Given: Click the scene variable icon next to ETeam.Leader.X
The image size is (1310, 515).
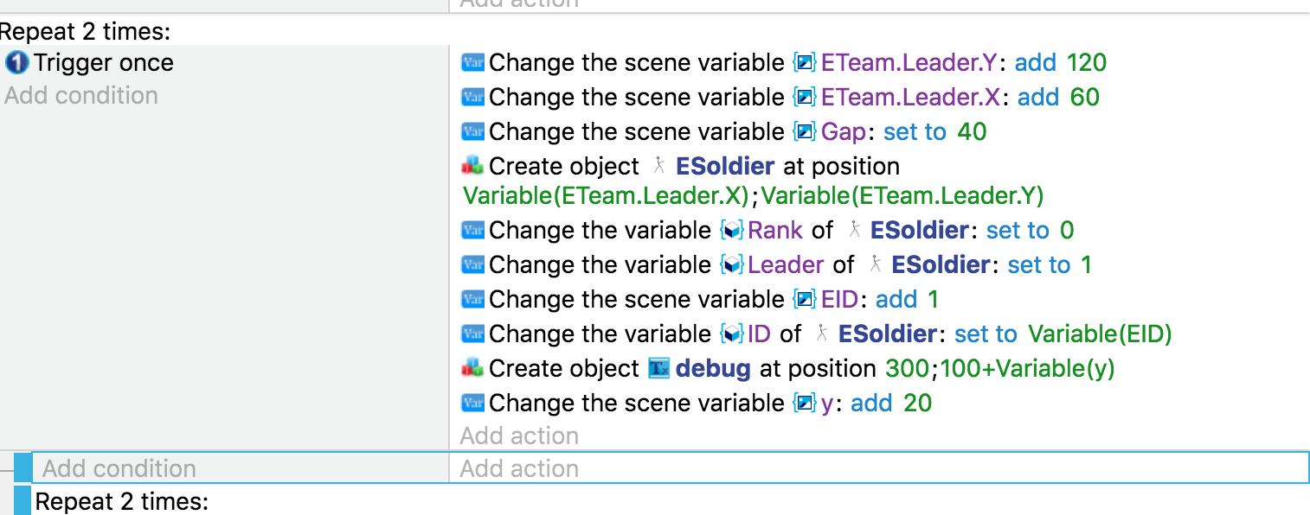Looking at the screenshot, I should tap(803, 97).
